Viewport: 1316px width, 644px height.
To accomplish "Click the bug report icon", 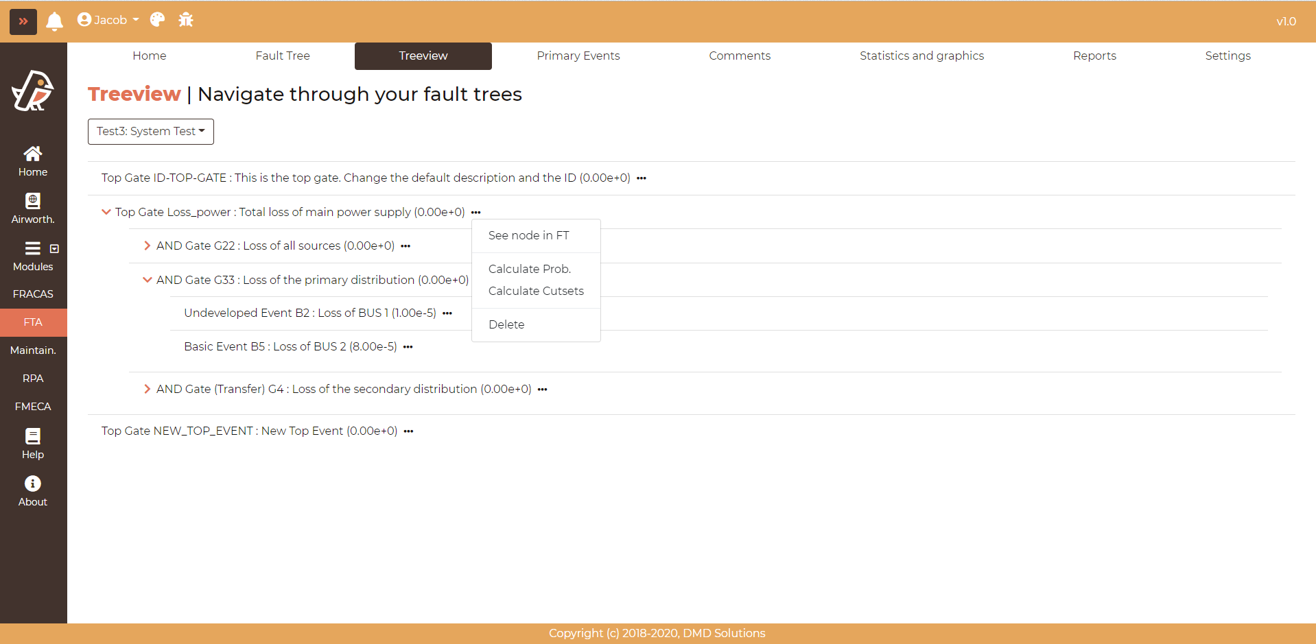I will tap(186, 20).
